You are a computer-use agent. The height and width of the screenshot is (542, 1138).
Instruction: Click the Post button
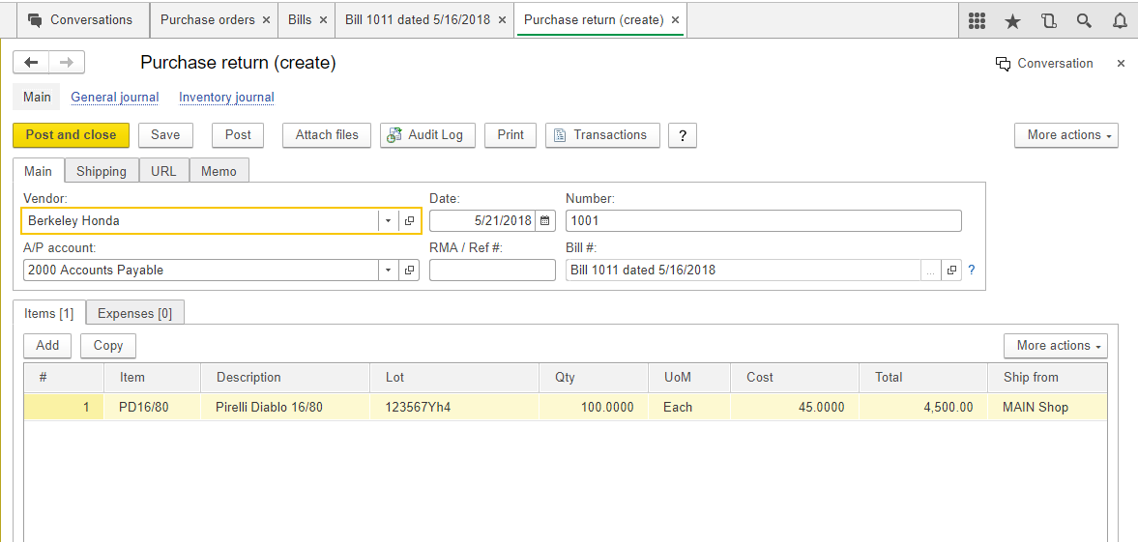(x=238, y=135)
